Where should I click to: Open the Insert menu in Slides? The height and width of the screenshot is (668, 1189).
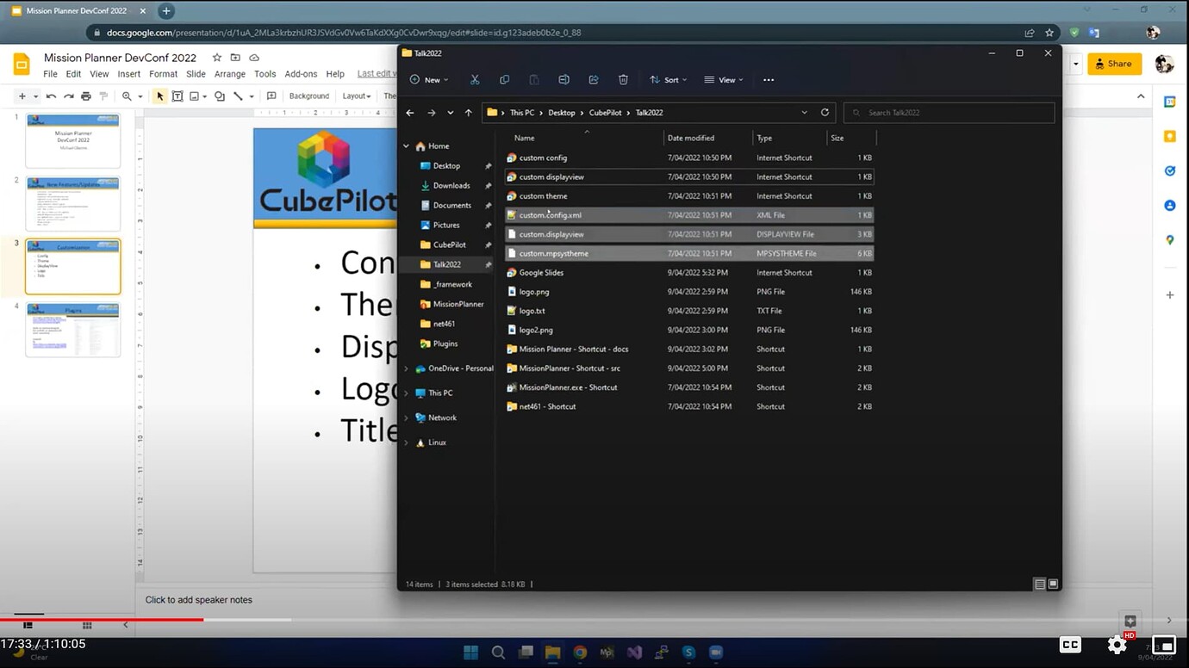point(128,74)
